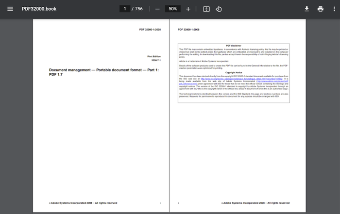Rotate the document counterclockwise
The width and height of the screenshot is (340, 214).
click(x=219, y=9)
